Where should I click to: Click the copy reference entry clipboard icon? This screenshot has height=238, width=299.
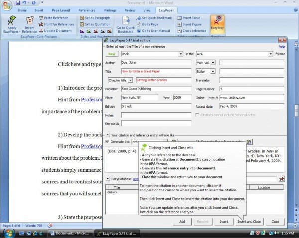click(x=249, y=142)
